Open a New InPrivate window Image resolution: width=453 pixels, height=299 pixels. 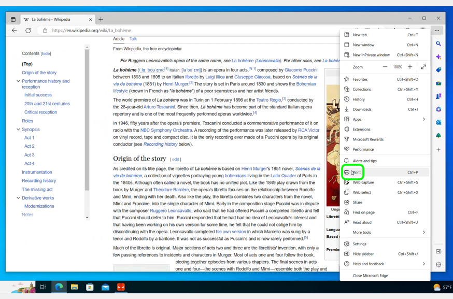(371, 55)
